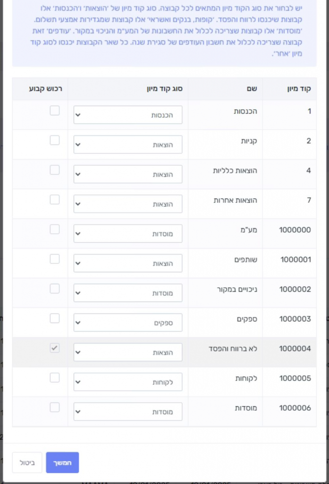Click the ביטול (Cancel) button
The width and height of the screenshot is (329, 484).
pyautogui.click(x=27, y=462)
